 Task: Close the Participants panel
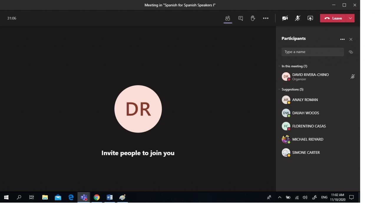(x=351, y=39)
